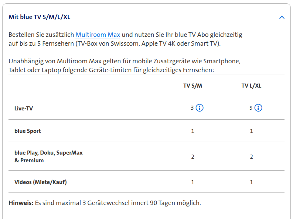The image size is (293, 219).
Task: Click the Live-TV row label
Action: [24, 108]
